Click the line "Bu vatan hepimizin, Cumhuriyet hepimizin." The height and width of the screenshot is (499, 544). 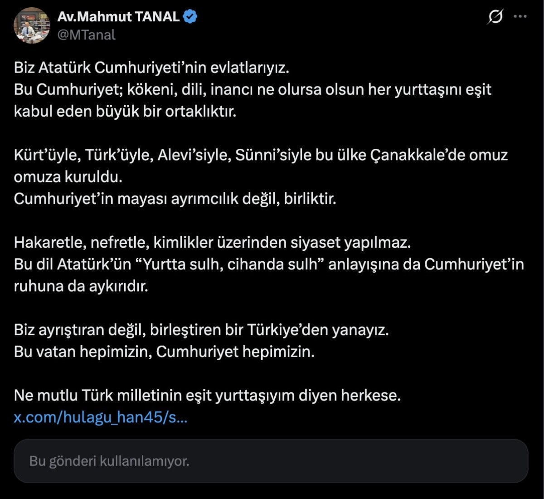[x=164, y=352]
